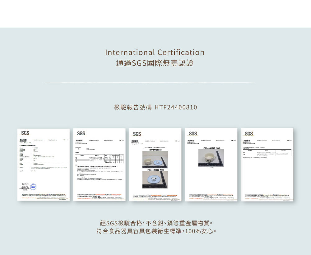Open the third SGS report page showing cup and plate photos
The image size is (311, 255).
pos(155,165)
